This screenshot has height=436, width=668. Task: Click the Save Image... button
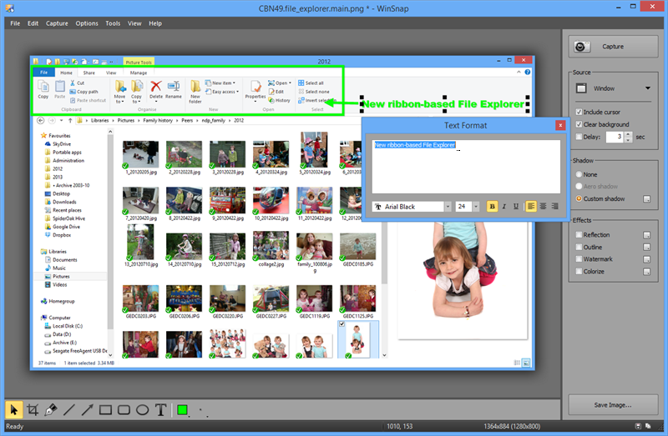[612, 405]
